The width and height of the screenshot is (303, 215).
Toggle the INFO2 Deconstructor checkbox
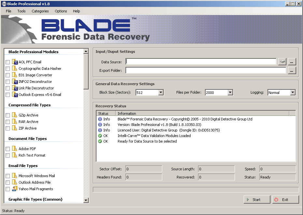(7, 82)
